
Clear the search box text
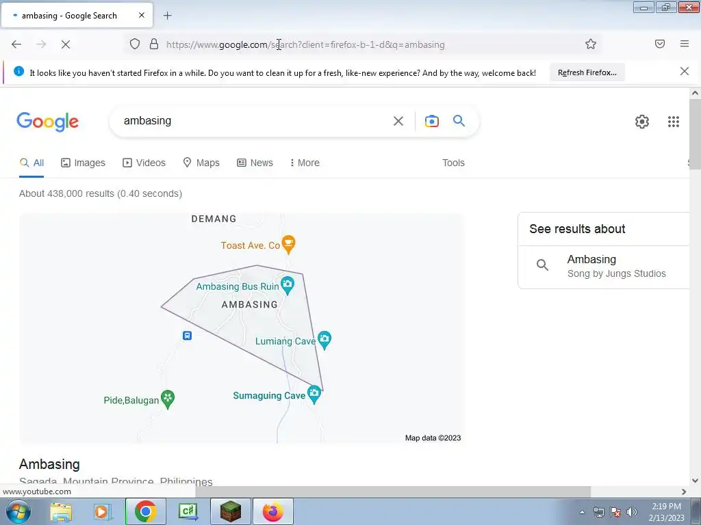(x=398, y=121)
